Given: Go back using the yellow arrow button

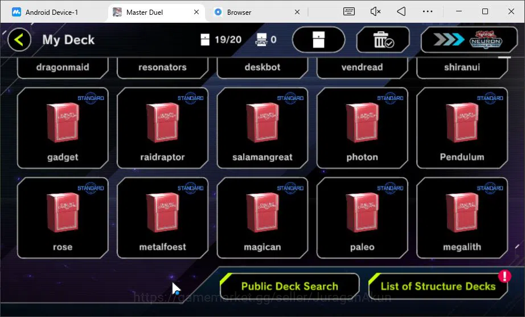Looking at the screenshot, I should [x=19, y=40].
